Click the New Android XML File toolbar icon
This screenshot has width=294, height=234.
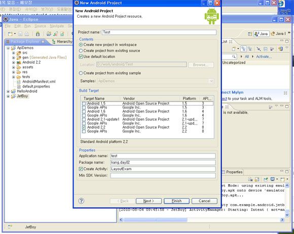point(62,34)
